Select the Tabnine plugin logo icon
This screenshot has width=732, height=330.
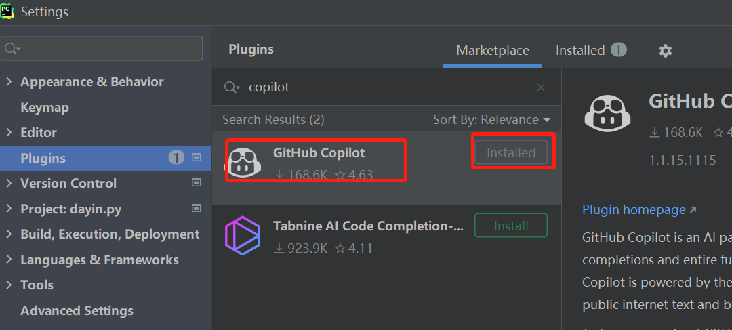[242, 236]
